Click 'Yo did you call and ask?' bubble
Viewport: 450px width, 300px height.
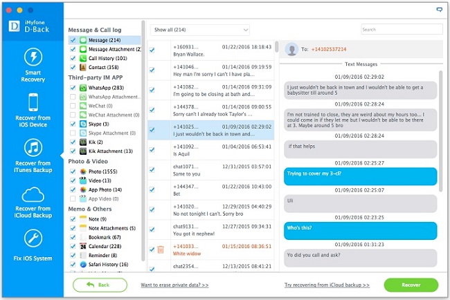tap(361, 258)
